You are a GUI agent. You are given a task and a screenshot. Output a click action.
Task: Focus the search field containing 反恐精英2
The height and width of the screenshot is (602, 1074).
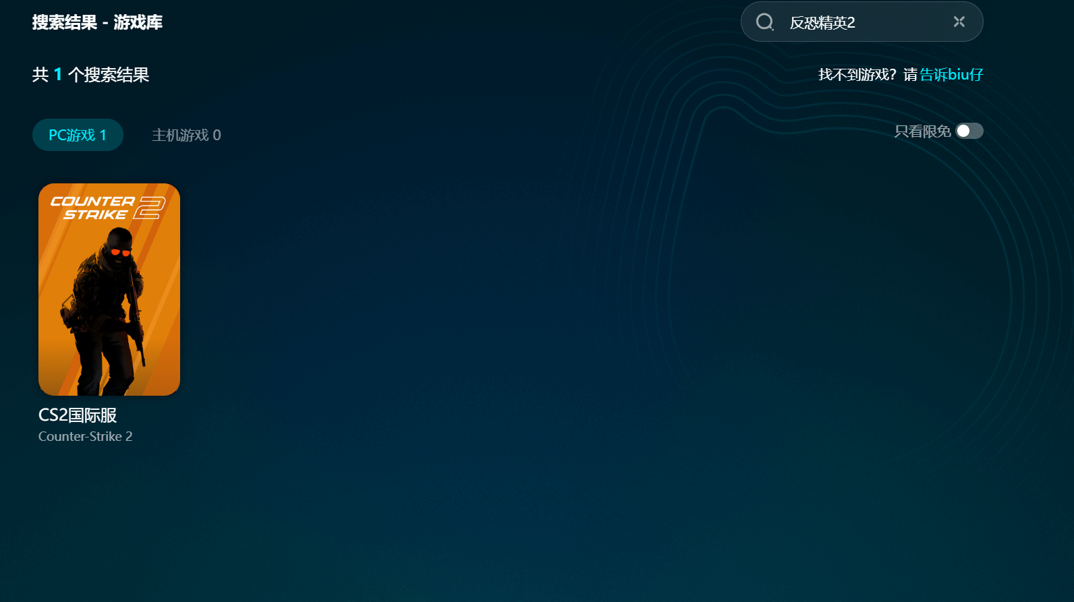tap(861, 22)
